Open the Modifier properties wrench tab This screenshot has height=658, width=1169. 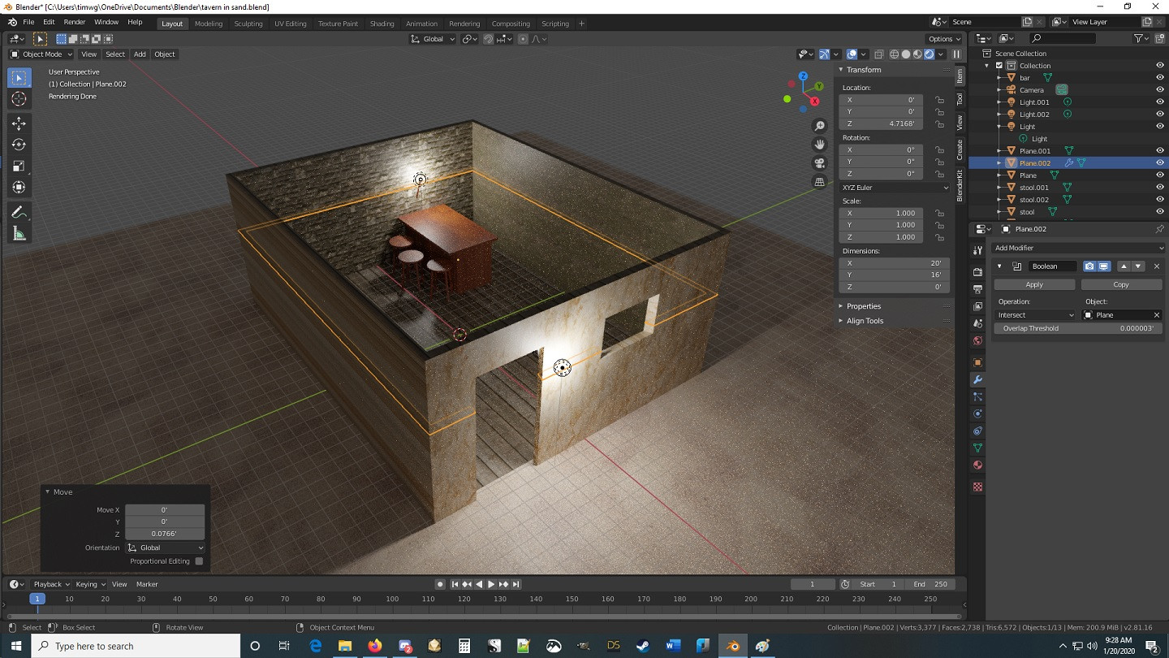point(977,380)
